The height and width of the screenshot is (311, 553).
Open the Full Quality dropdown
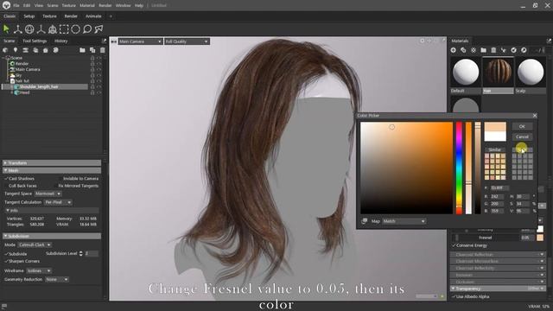[187, 41]
